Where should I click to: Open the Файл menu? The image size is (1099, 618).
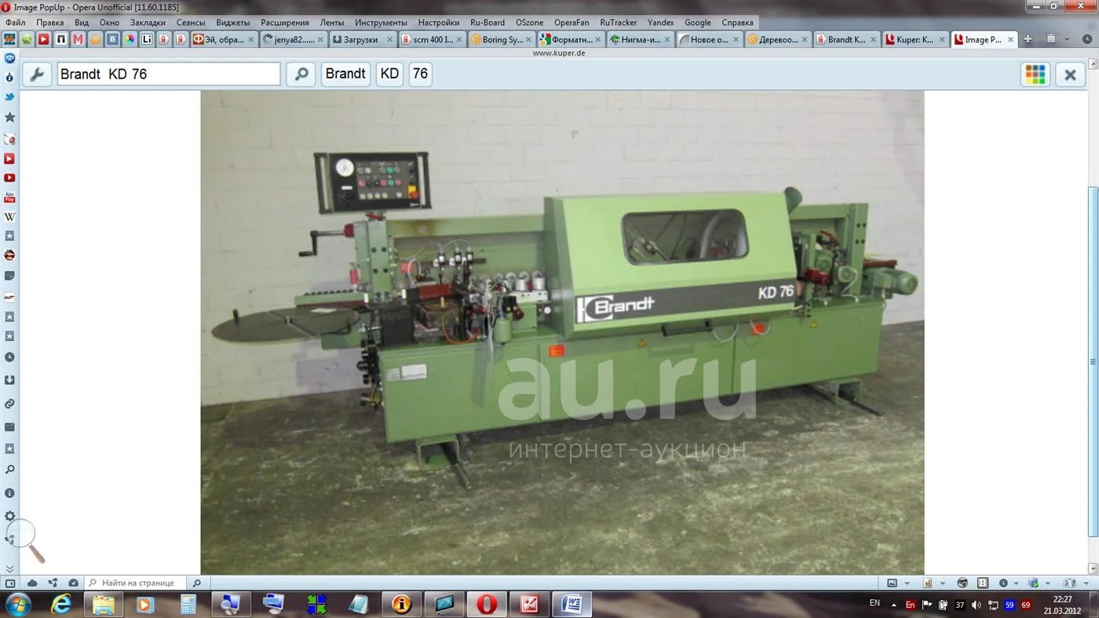(x=15, y=23)
